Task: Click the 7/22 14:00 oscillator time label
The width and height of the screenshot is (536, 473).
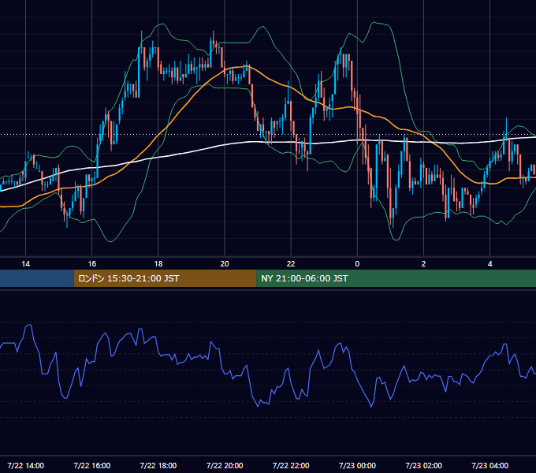Action: coord(26,465)
